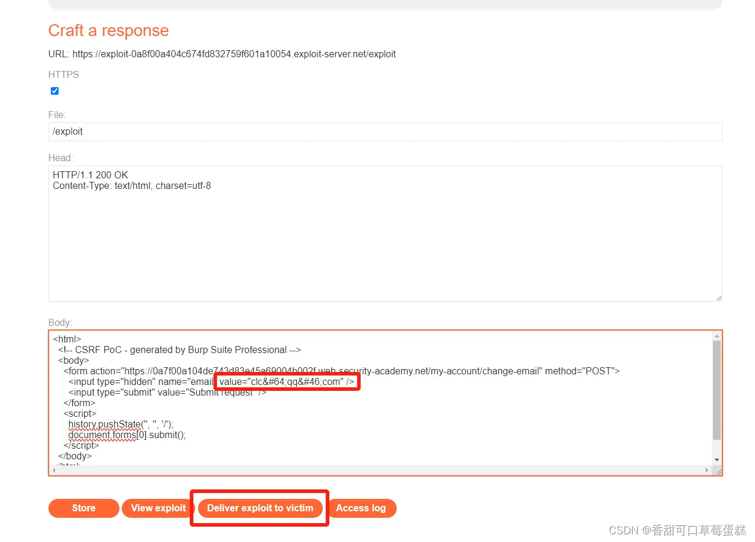The width and height of the screenshot is (755, 542).
Task: Click the File input field containing /exploit
Action: (x=385, y=132)
